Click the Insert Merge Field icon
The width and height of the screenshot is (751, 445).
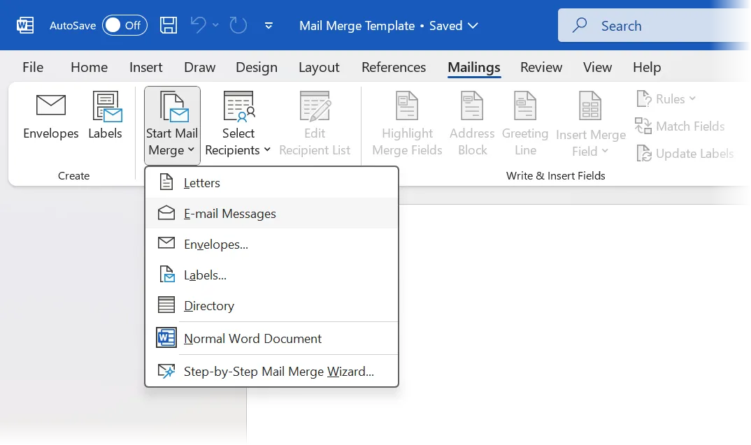tap(590, 105)
